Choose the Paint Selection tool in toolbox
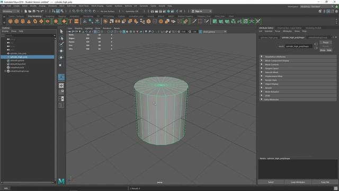 (61, 45)
